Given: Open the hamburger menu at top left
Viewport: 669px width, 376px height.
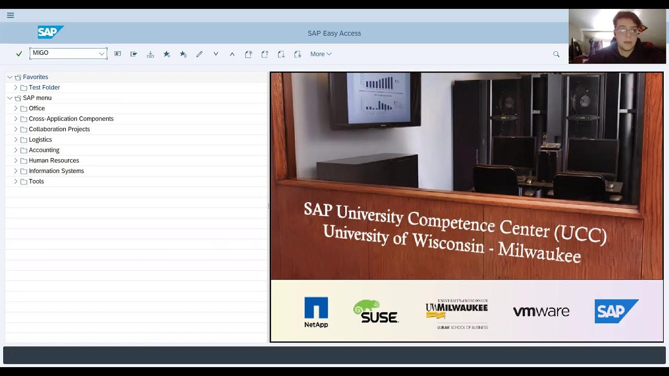Looking at the screenshot, I should [10, 15].
